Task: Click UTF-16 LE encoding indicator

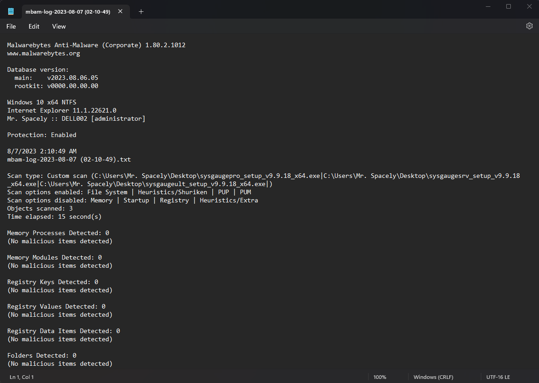Action: pos(498,377)
